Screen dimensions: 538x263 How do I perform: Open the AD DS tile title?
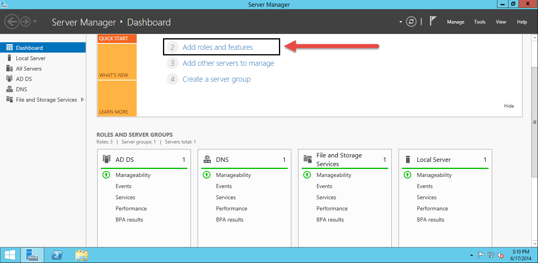[x=125, y=159]
